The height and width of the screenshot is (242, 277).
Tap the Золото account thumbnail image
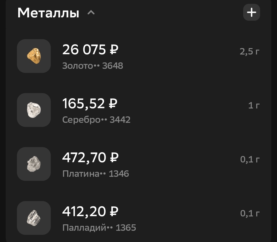tap(34, 56)
